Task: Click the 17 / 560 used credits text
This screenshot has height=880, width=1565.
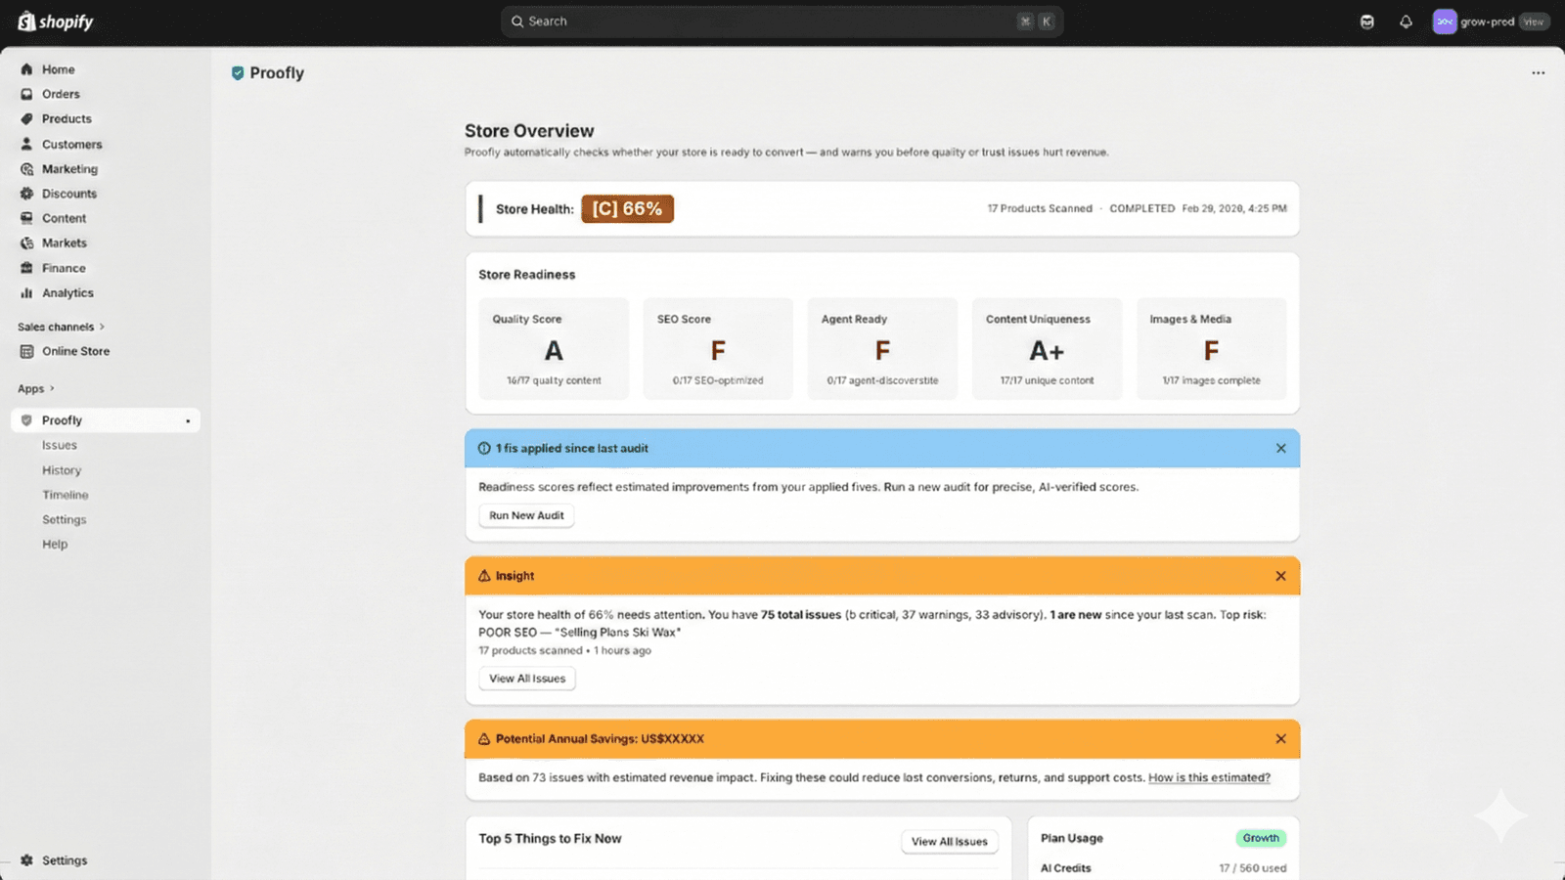Action: [1252, 868]
